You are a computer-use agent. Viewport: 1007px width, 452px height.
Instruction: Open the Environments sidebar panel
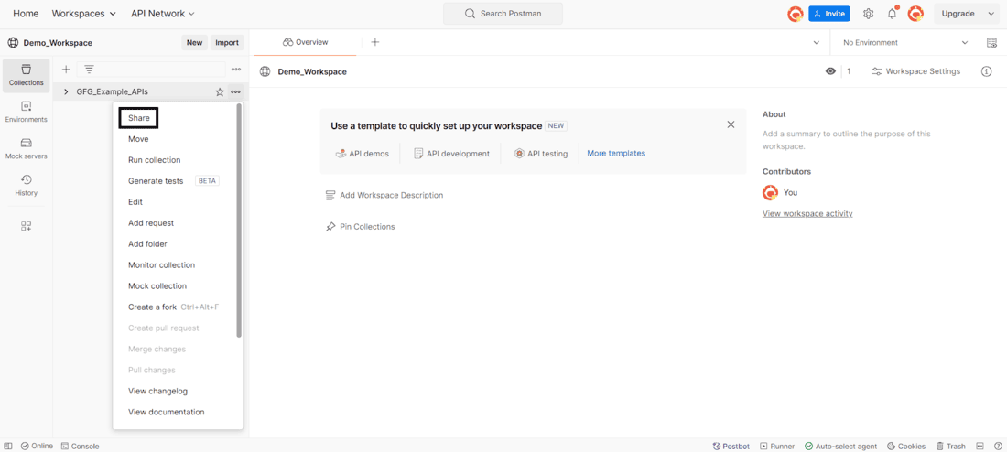coord(27,112)
